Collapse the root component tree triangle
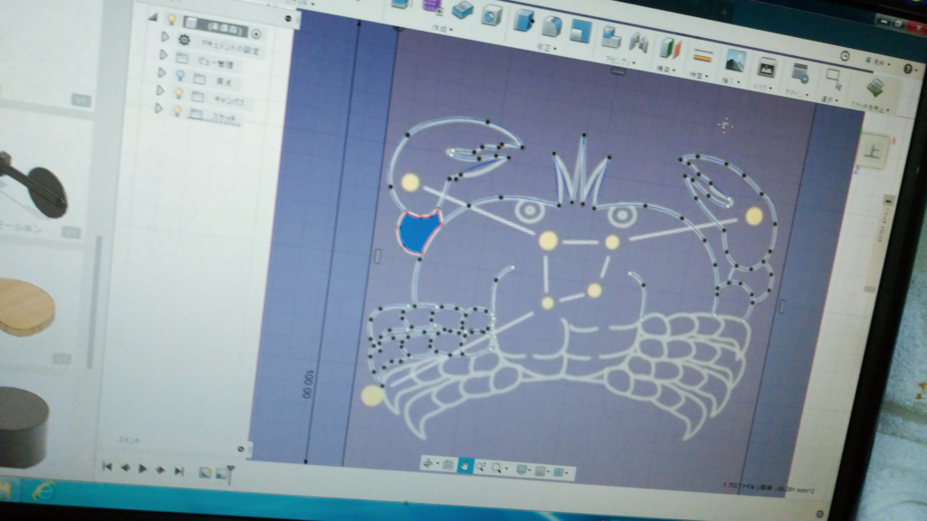Screen dimensions: 927x521 154,18
